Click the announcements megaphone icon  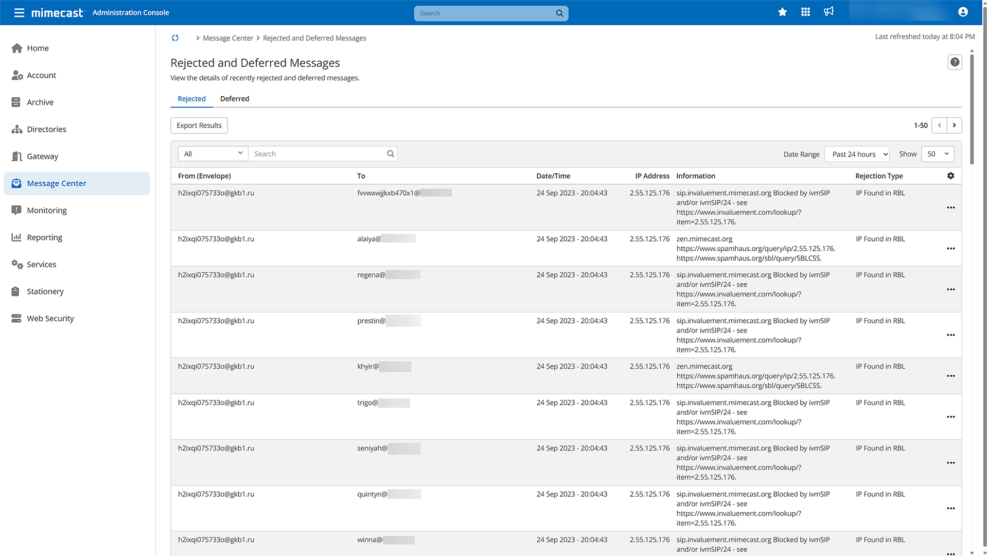(x=828, y=11)
